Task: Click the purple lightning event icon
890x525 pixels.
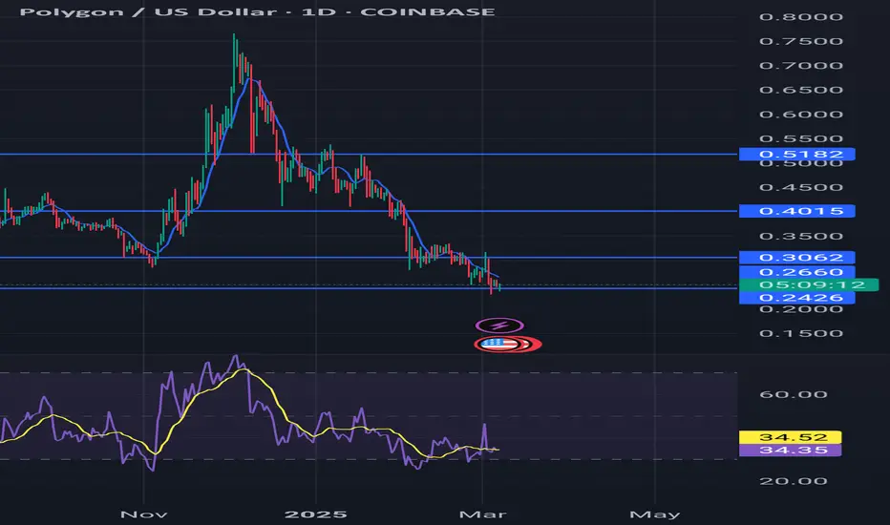Action: coord(499,325)
